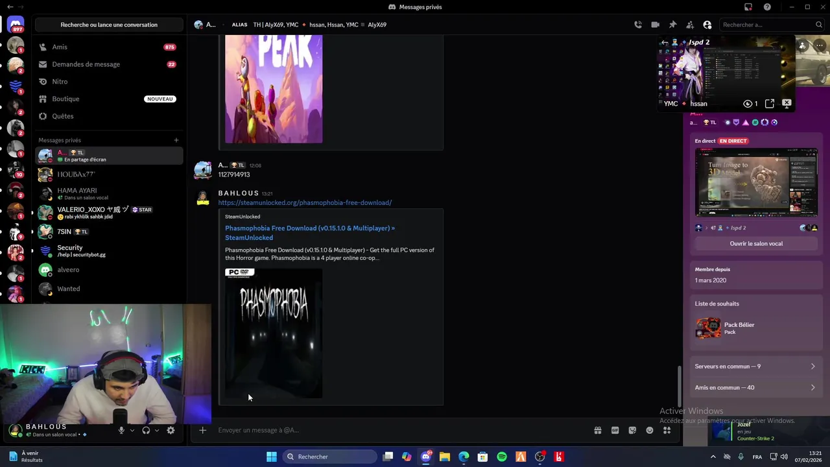Open conversation with alveero
Screen dimensions: 830x467
(x=109, y=270)
